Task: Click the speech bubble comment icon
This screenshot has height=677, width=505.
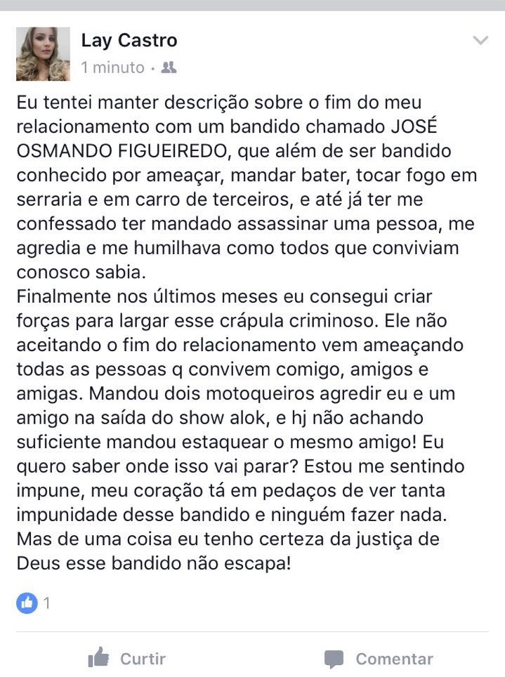Action: coord(334,659)
